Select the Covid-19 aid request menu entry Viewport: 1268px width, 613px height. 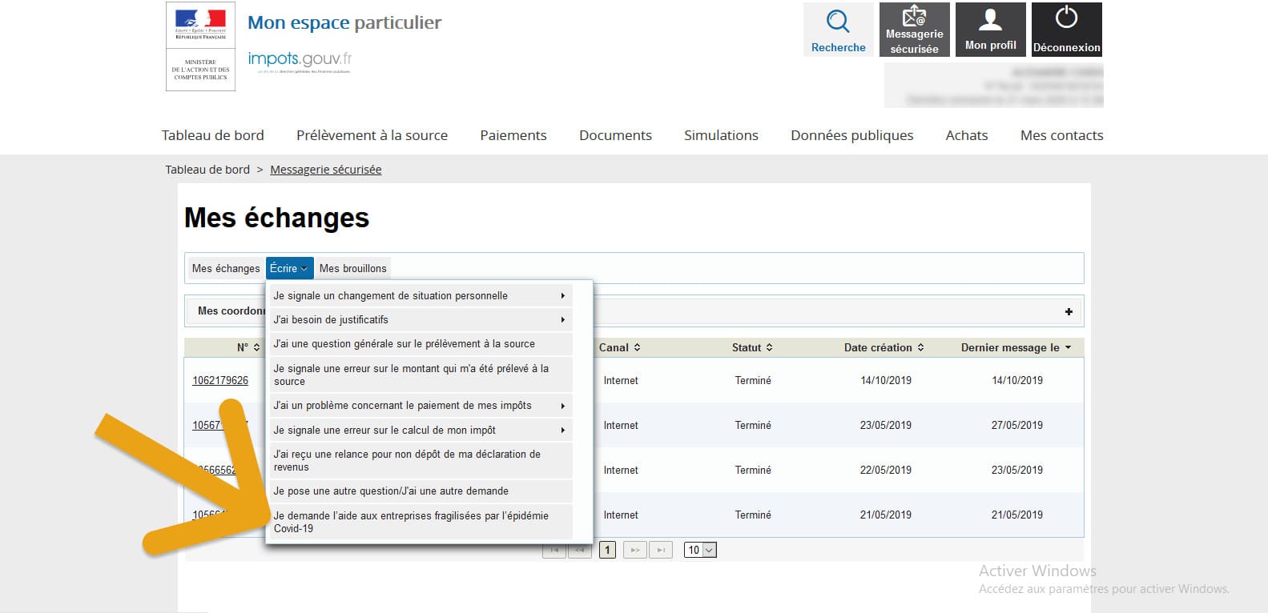pos(421,522)
